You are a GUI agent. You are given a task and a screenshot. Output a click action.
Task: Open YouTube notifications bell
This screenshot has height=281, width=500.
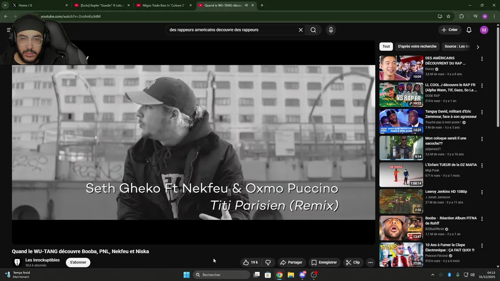469,30
